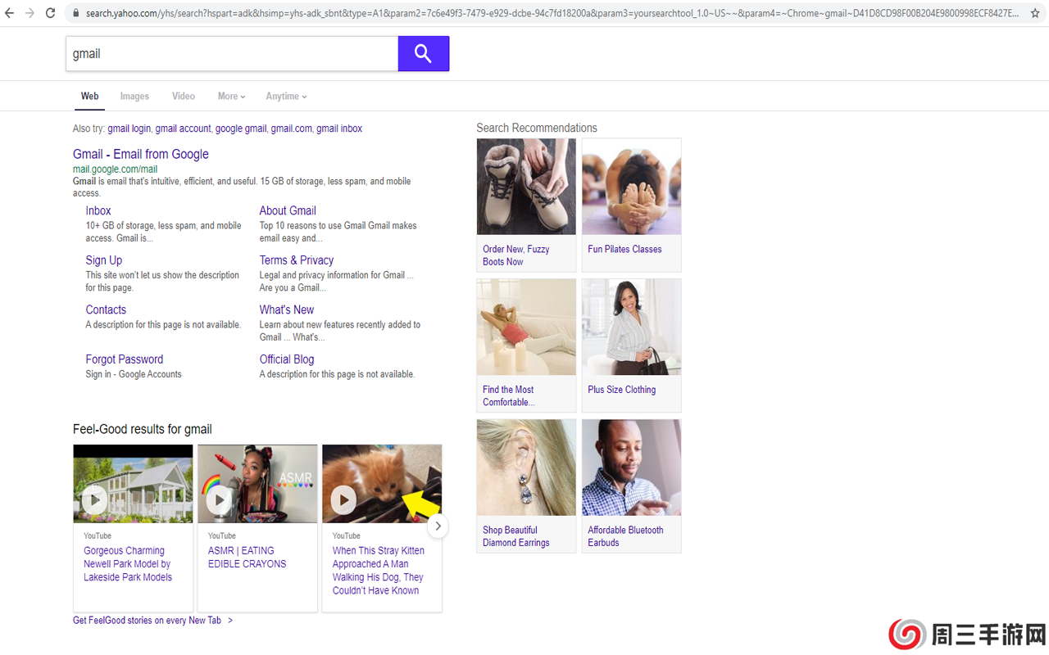The image size is (1049, 655).
Task: Play the ASMR eating crayons video
Action: [x=218, y=499]
